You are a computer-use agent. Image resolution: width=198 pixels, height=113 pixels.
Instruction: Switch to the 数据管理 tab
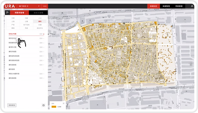[x=166, y=6]
